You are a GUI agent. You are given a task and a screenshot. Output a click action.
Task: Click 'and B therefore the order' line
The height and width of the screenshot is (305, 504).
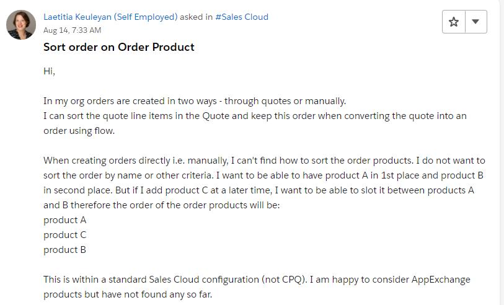[x=99, y=205]
